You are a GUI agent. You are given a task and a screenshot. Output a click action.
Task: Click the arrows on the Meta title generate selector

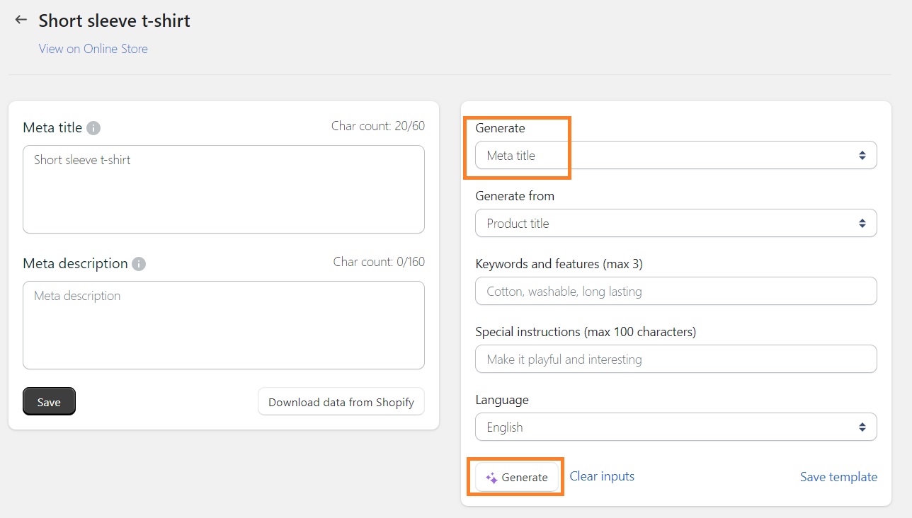[862, 155]
